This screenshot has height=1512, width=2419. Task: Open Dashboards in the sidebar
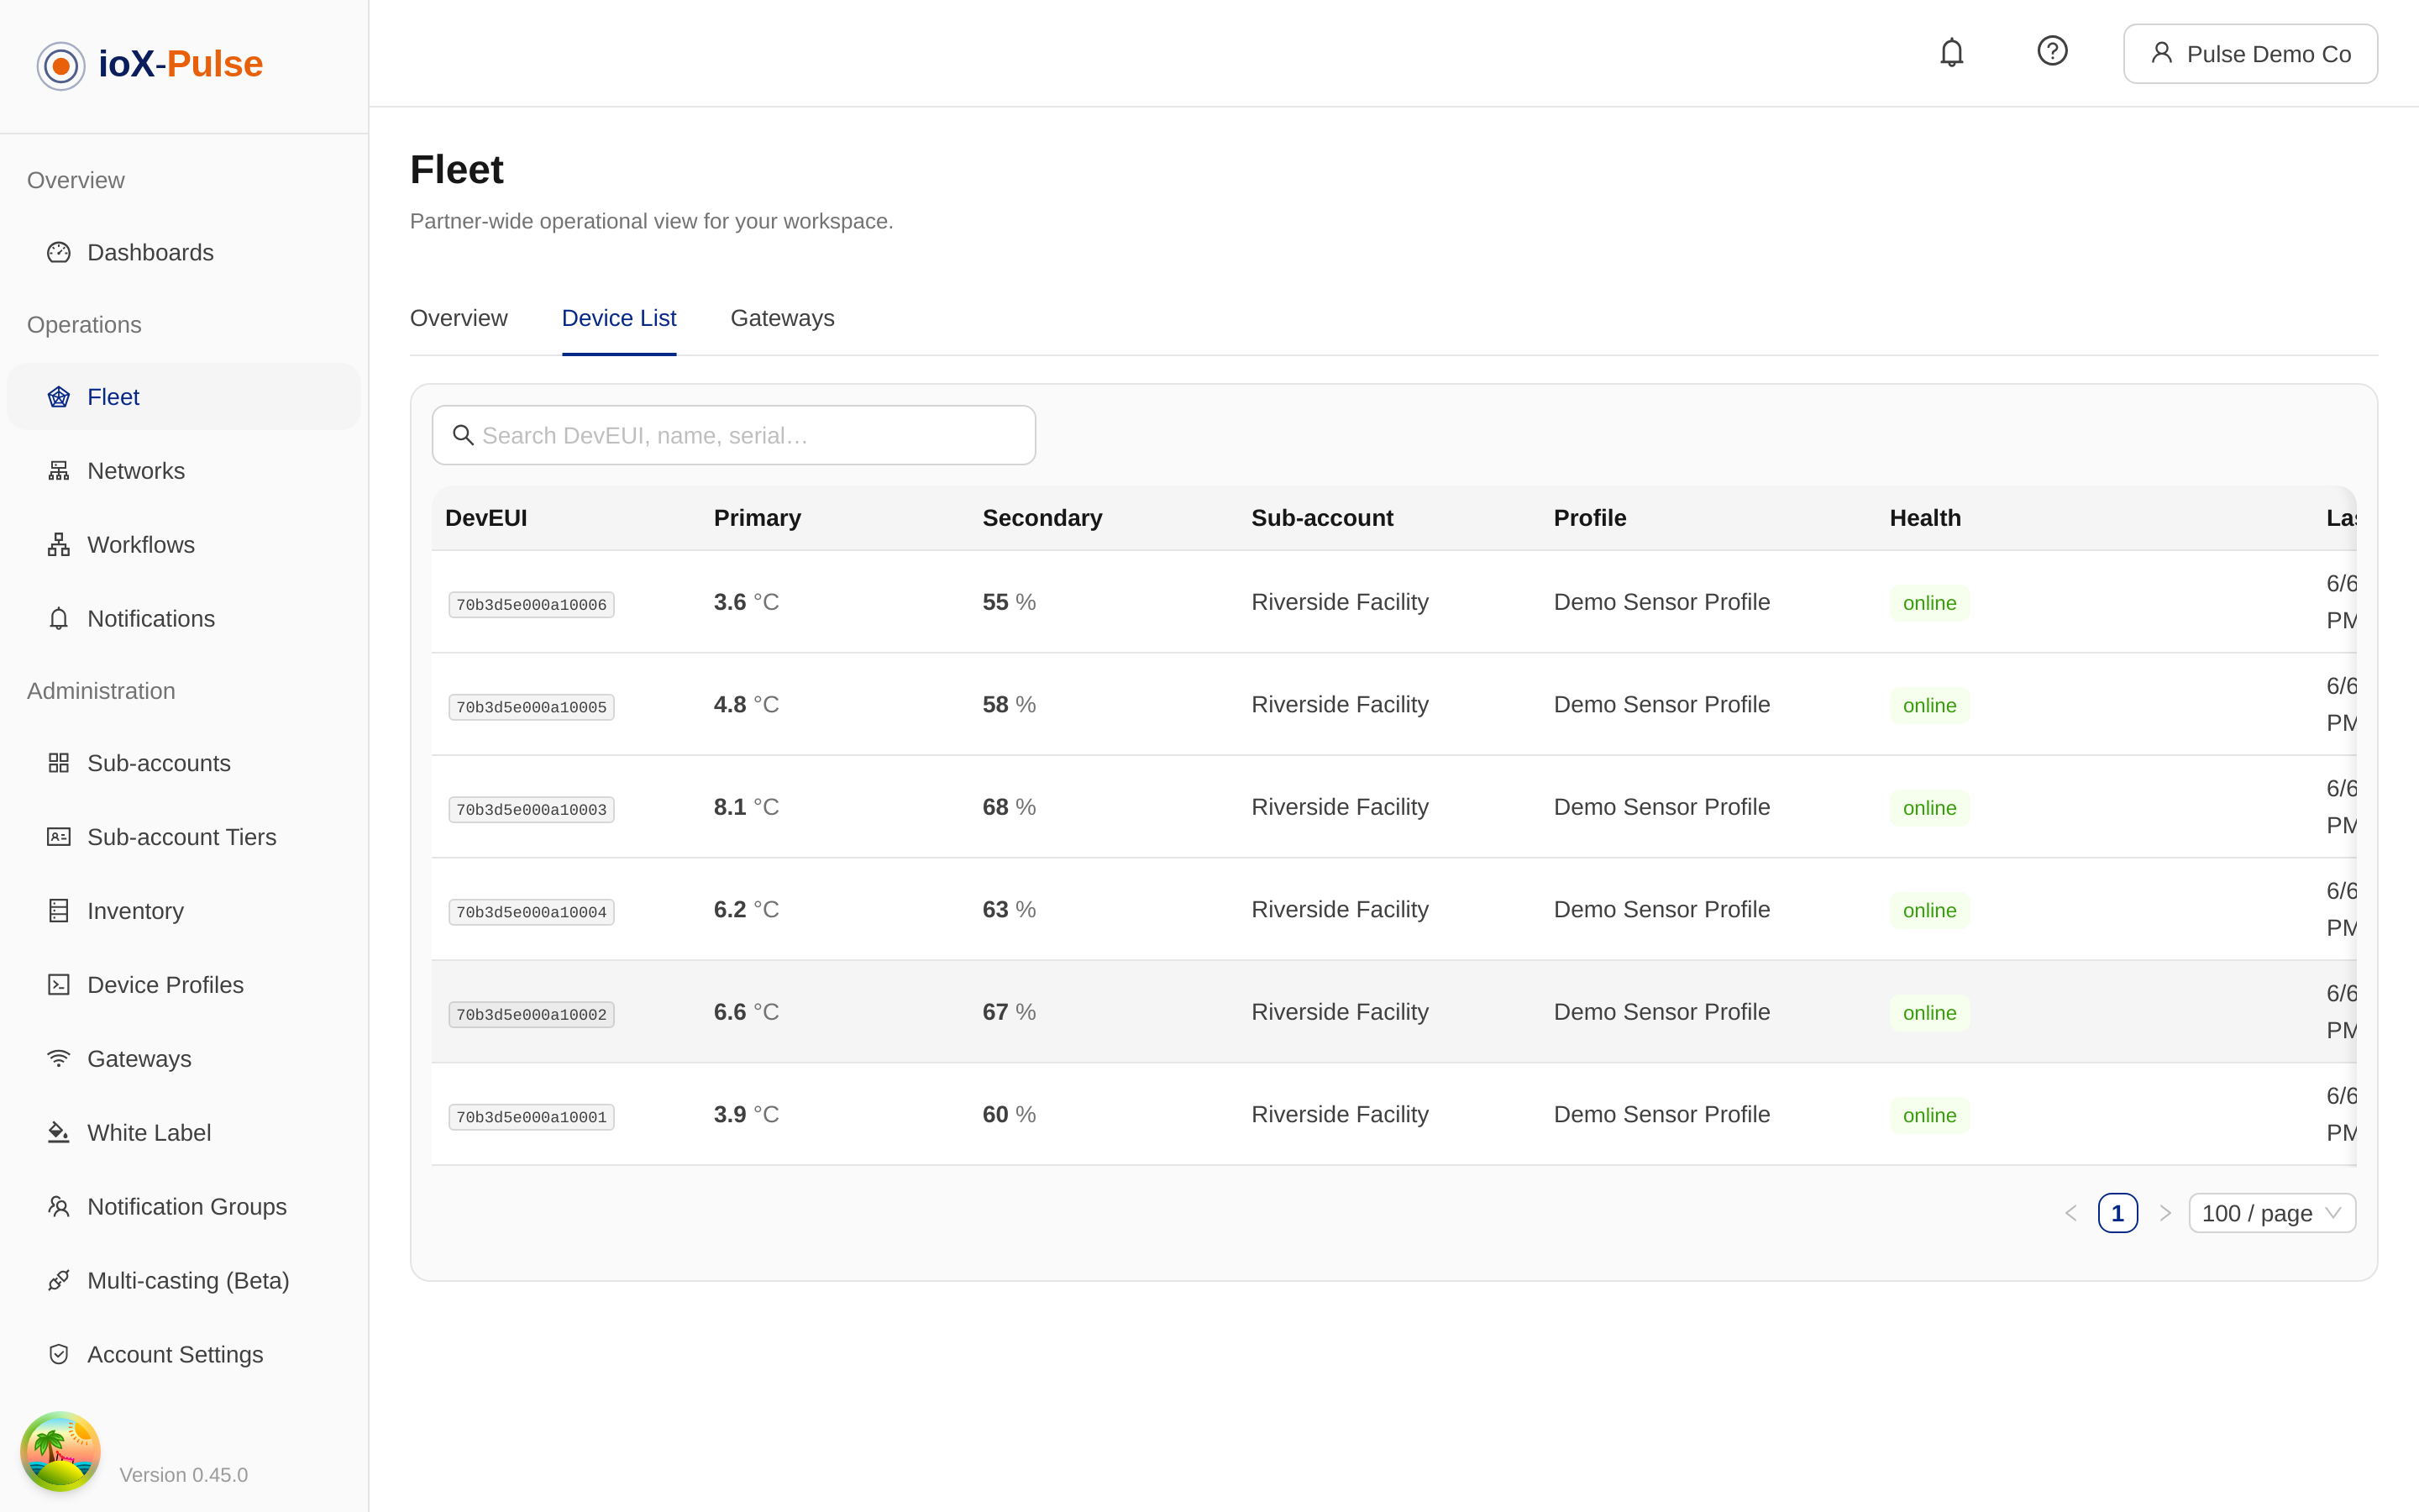click(184, 252)
